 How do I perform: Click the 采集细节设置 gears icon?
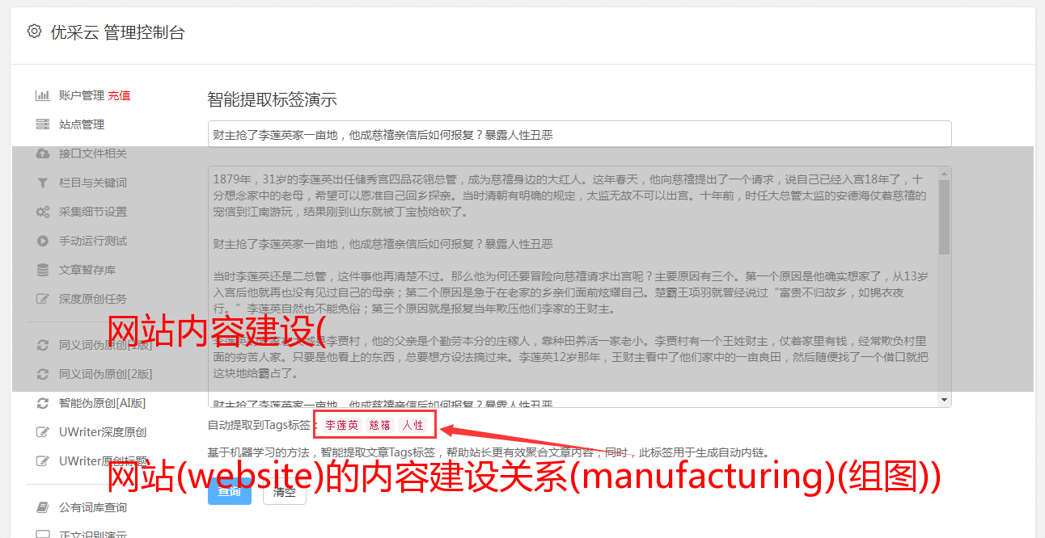(x=43, y=212)
